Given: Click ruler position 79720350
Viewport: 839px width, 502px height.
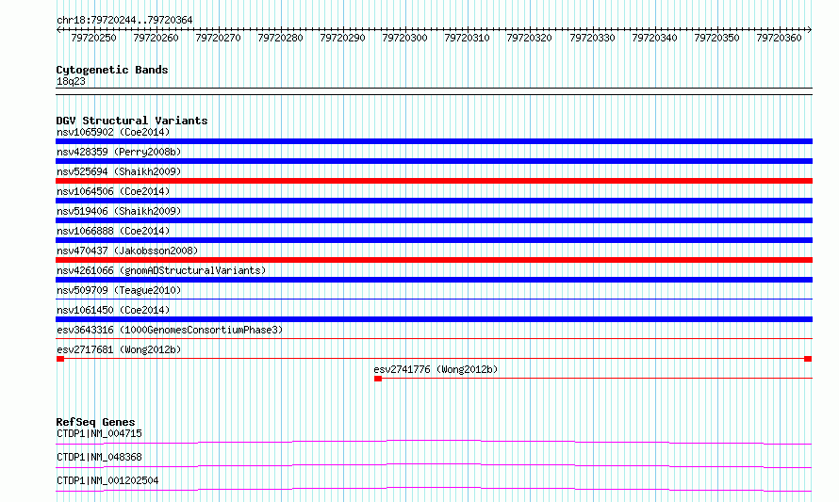Looking at the screenshot, I should pyautogui.click(x=716, y=38).
